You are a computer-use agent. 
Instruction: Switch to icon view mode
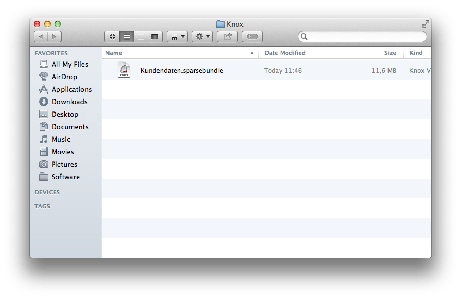(x=112, y=36)
